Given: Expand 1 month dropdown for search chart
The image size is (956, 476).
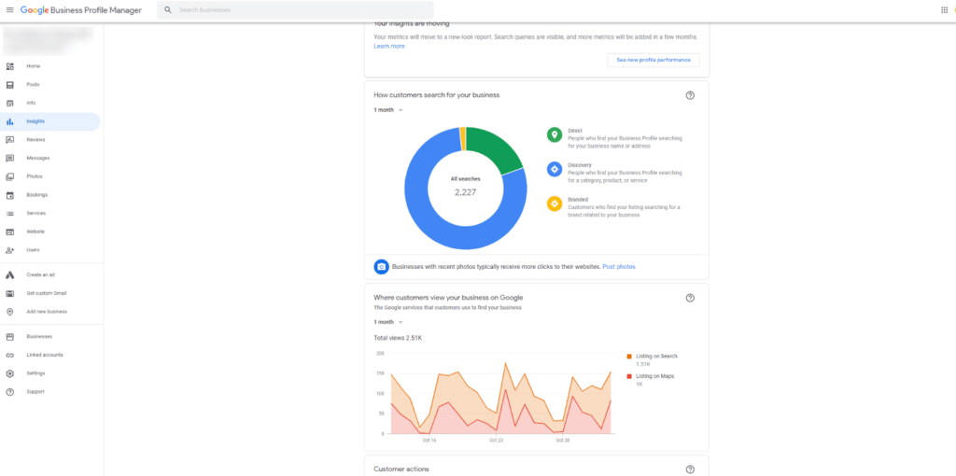Looking at the screenshot, I should click(x=388, y=110).
